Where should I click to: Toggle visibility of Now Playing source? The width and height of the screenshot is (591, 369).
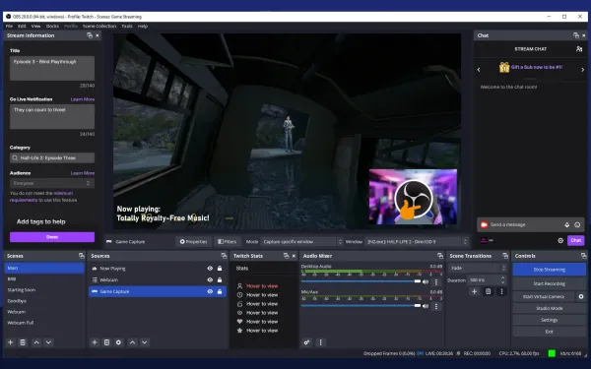pyautogui.click(x=210, y=269)
